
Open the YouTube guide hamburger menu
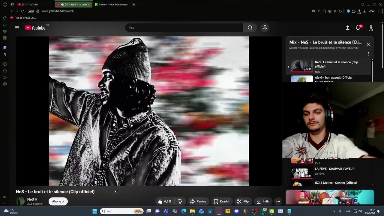[17, 28]
